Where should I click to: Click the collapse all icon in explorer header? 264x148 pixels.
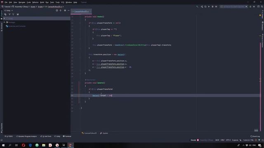click(x=61, y=10)
